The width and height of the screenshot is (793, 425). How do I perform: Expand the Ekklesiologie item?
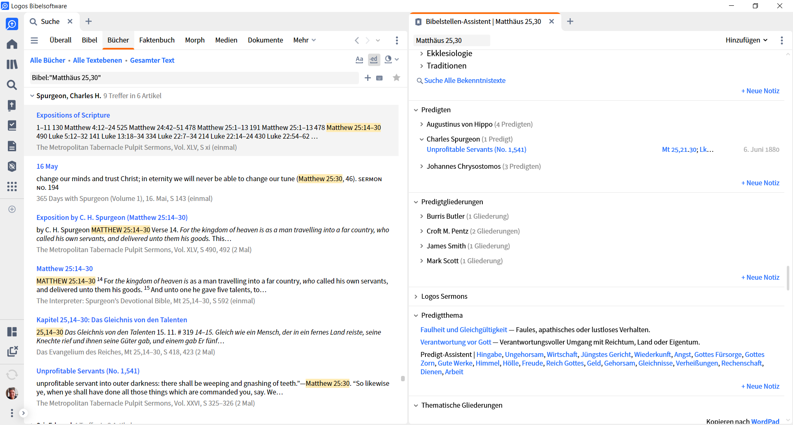point(421,54)
